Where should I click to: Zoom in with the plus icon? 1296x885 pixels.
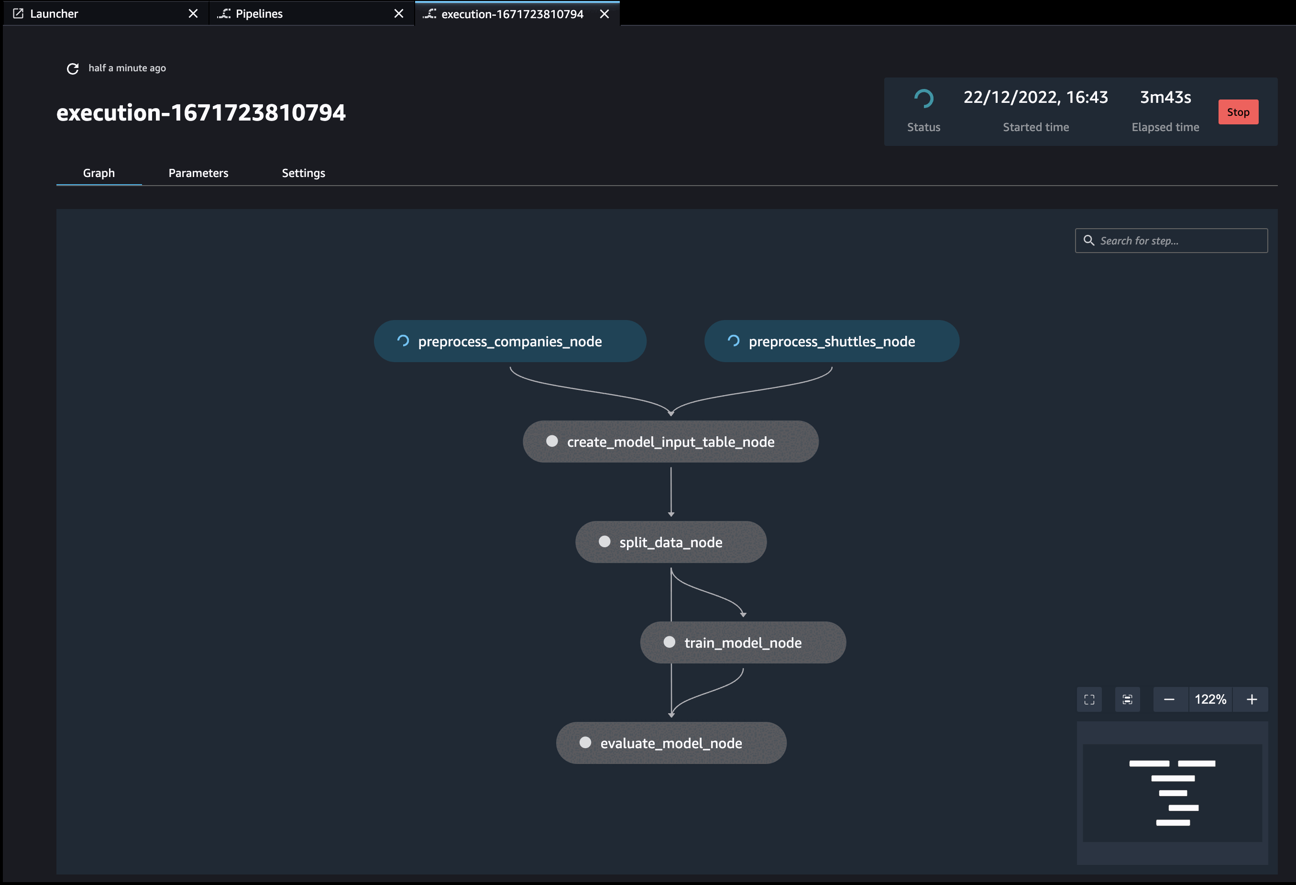point(1252,699)
